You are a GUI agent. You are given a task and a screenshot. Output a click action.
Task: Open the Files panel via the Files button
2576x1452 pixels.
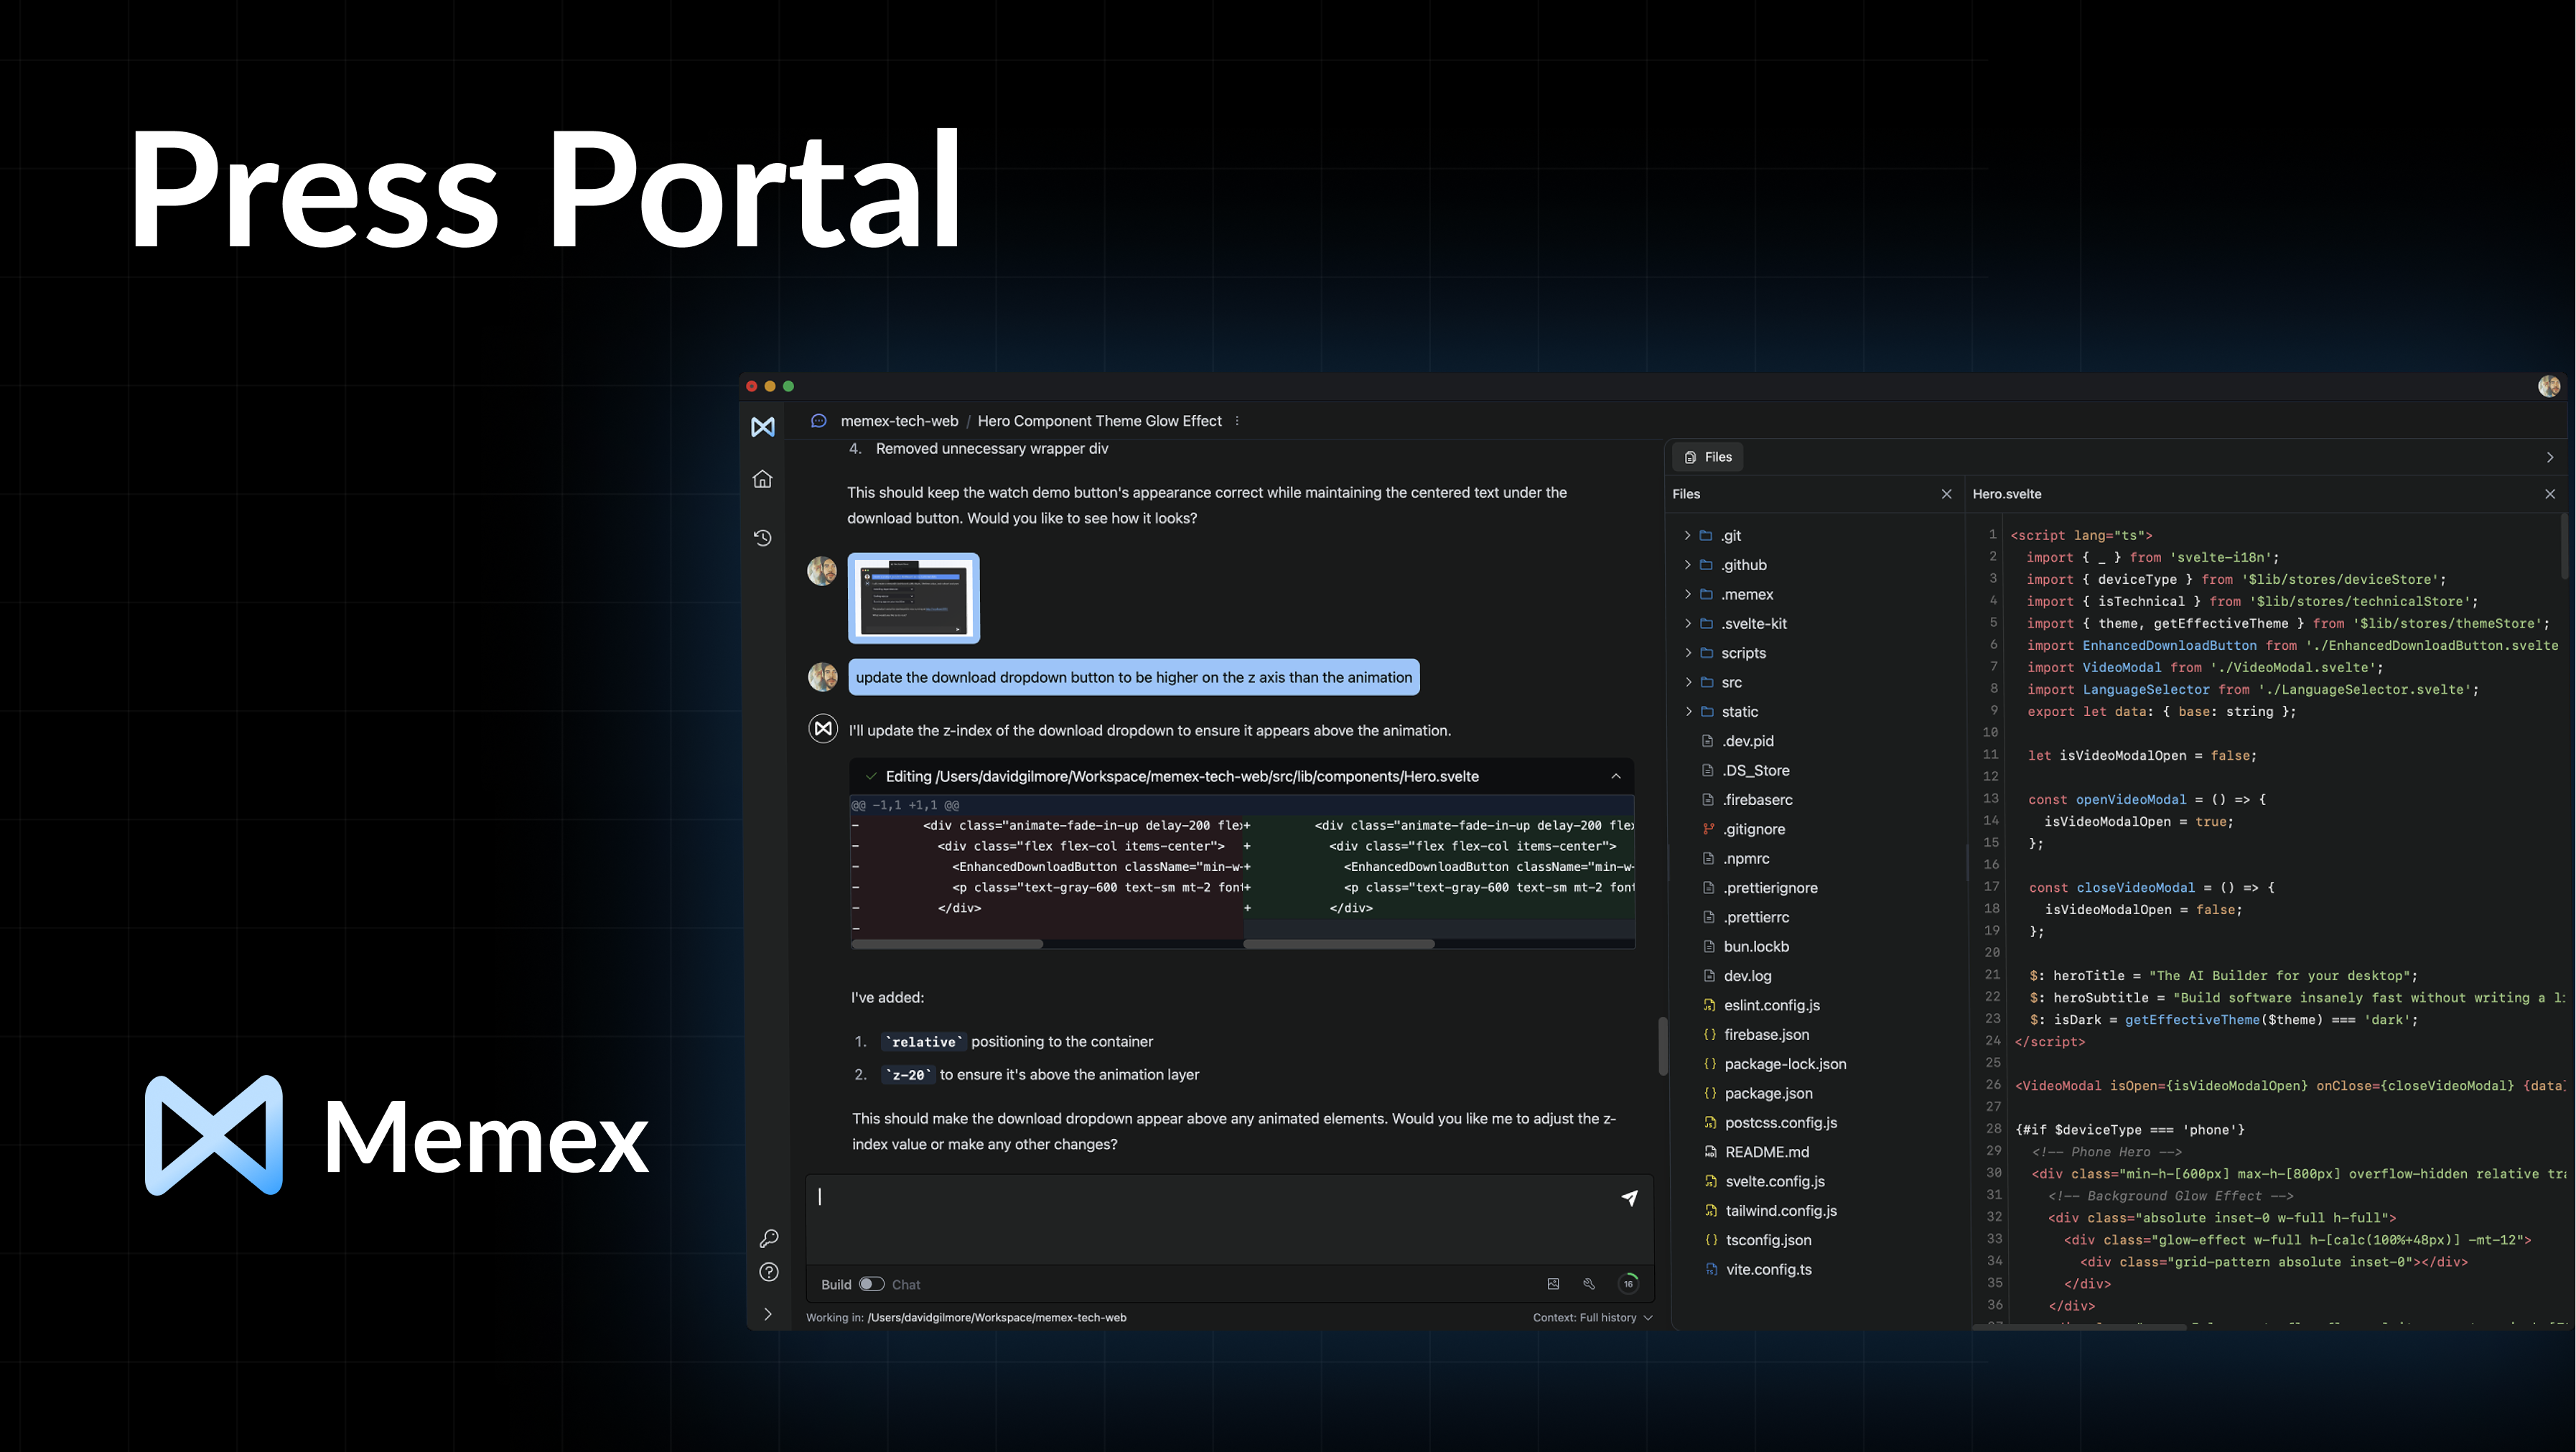(x=1707, y=457)
